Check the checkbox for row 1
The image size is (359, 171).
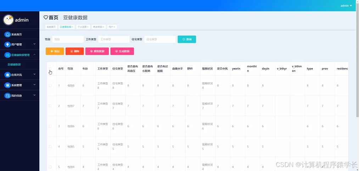click(50, 86)
